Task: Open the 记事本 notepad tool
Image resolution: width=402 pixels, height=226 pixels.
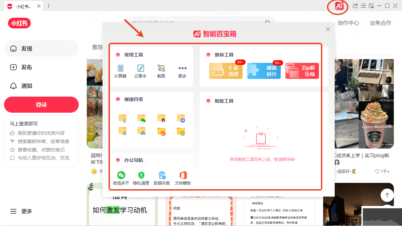Action: 141,71
